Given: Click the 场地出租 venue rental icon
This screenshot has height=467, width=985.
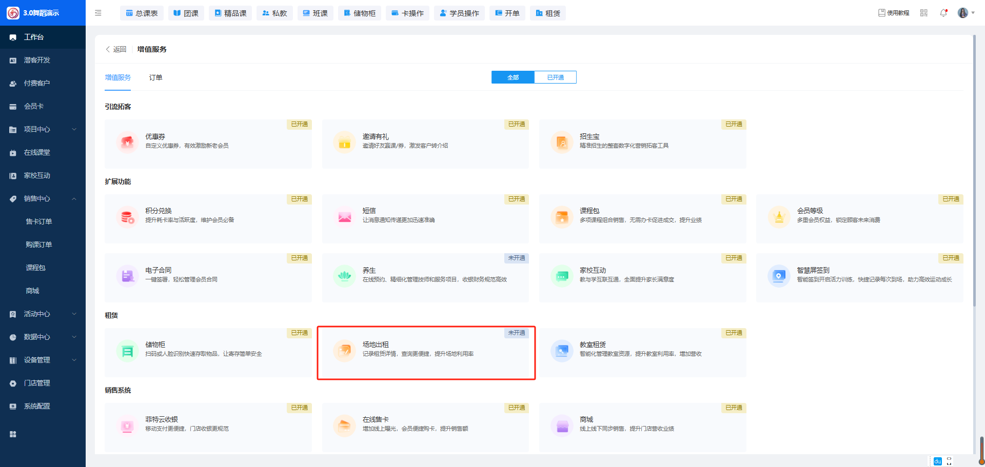Looking at the screenshot, I should click(344, 351).
